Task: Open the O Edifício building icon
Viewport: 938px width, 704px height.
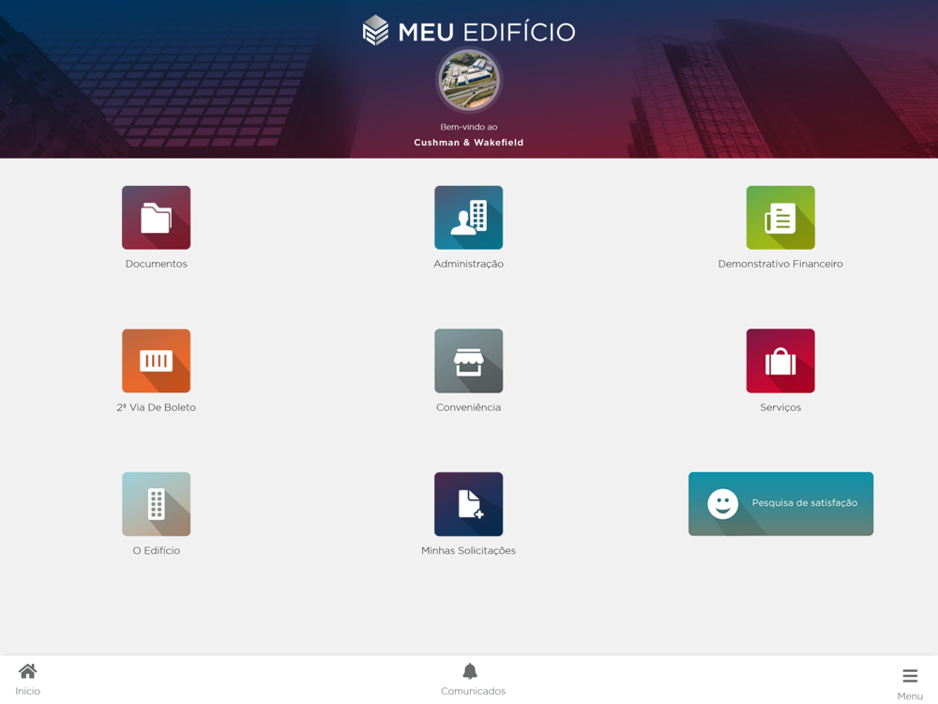Action: [x=156, y=504]
